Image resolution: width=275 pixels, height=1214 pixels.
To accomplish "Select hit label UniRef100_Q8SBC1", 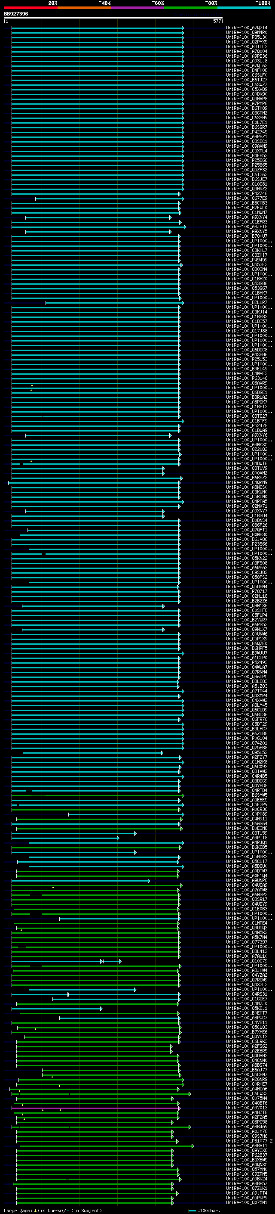I will click(247, 141).
